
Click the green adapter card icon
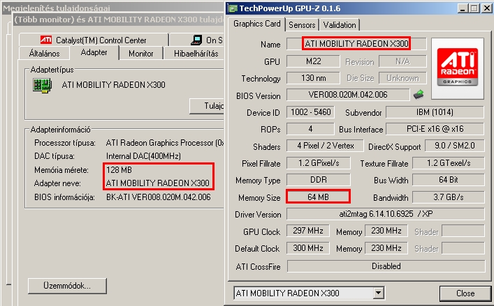(x=42, y=86)
